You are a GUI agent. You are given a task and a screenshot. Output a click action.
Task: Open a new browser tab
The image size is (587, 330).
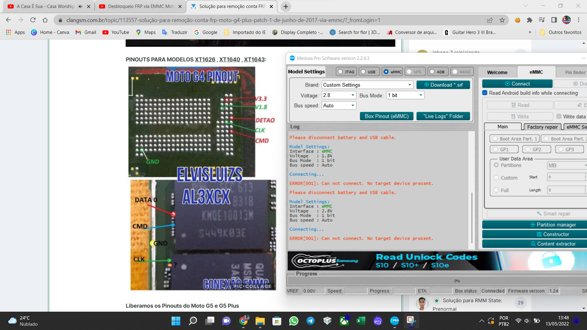coord(286,6)
